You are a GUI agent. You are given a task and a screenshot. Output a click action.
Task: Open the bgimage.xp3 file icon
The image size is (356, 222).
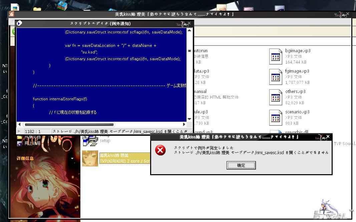276,57
